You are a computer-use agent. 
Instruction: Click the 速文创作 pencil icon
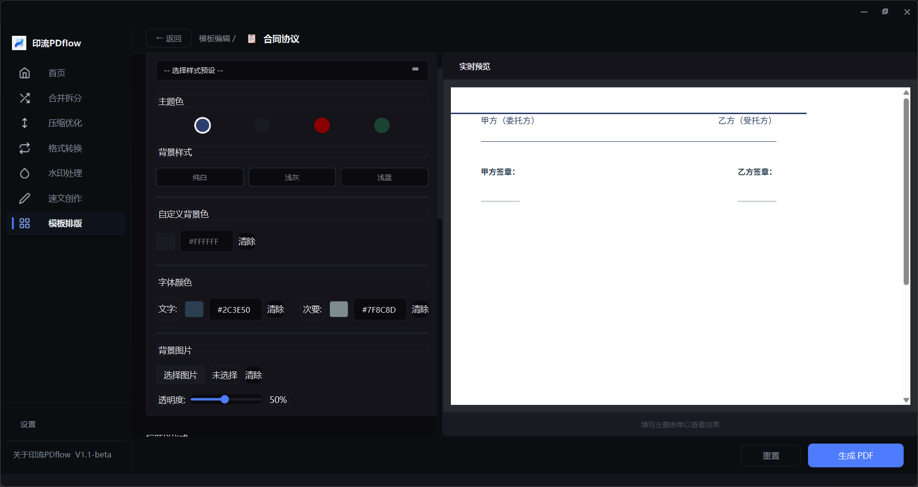click(24, 198)
